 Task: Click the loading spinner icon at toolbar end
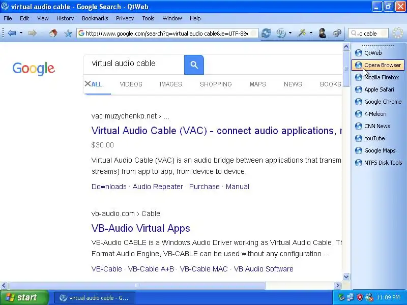398,33
